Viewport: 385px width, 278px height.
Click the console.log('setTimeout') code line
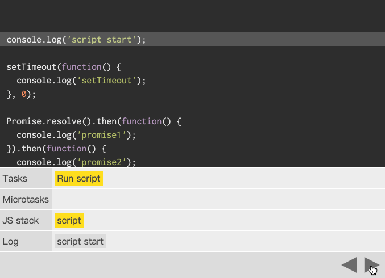(x=81, y=81)
